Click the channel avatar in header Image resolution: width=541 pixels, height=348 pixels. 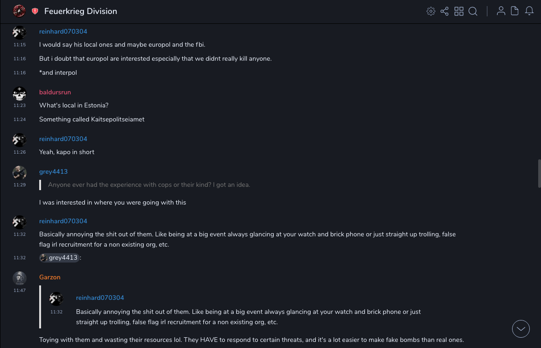coord(19,11)
